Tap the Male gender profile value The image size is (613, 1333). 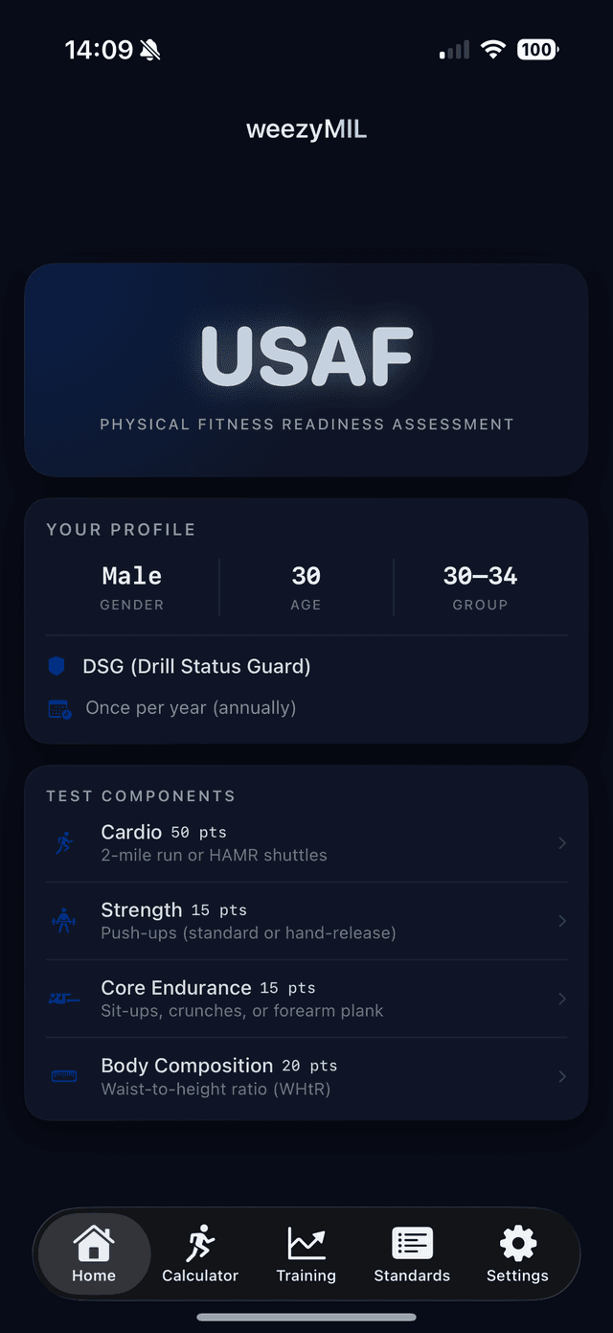(x=132, y=576)
